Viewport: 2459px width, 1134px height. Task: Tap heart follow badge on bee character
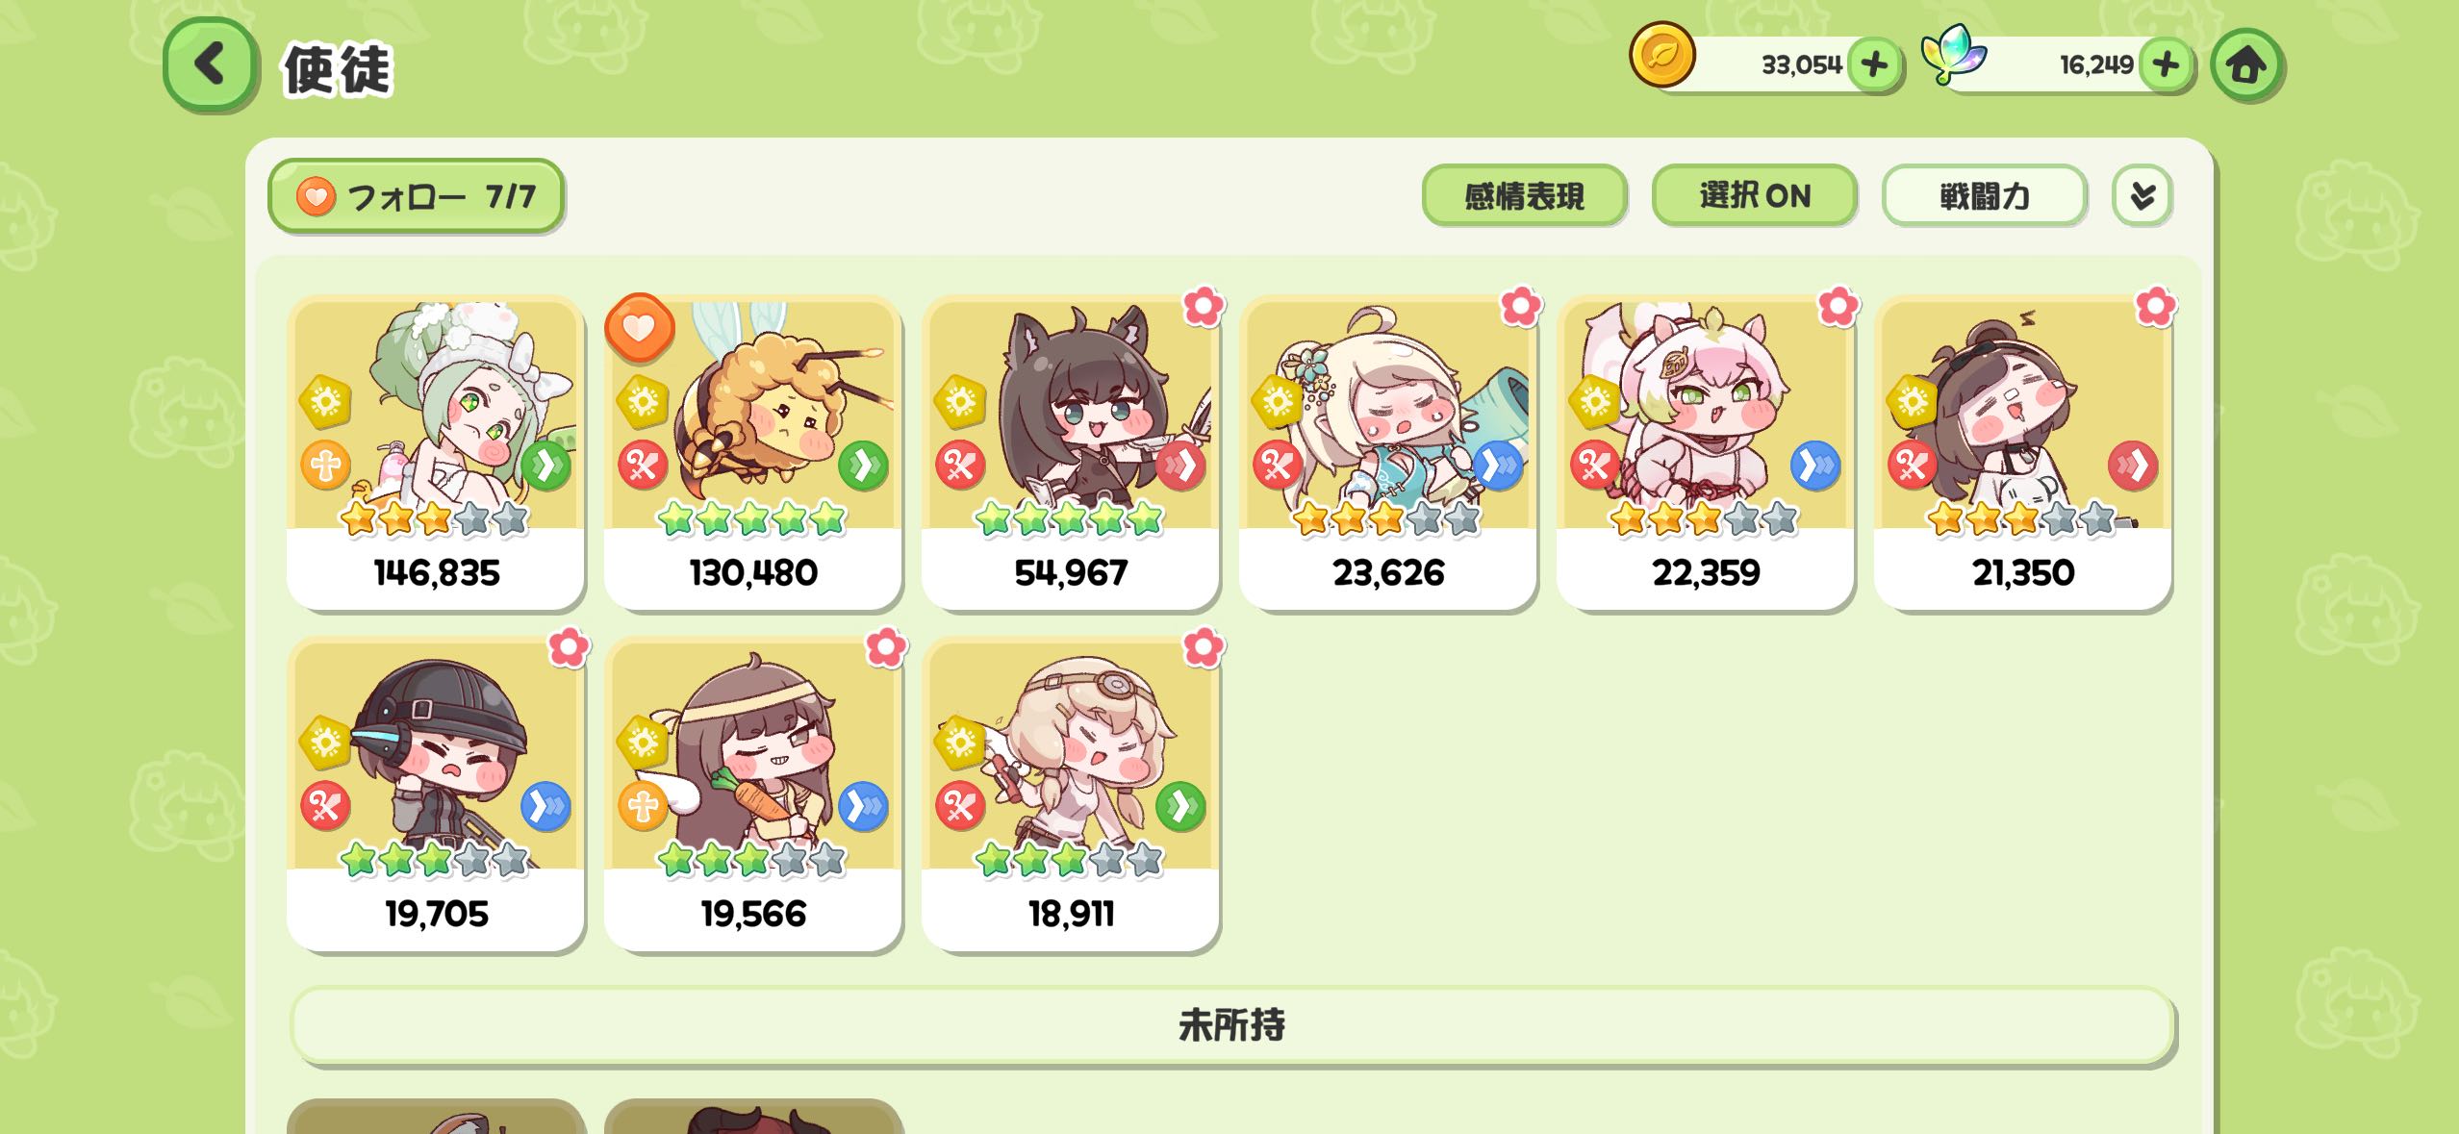coord(639,328)
